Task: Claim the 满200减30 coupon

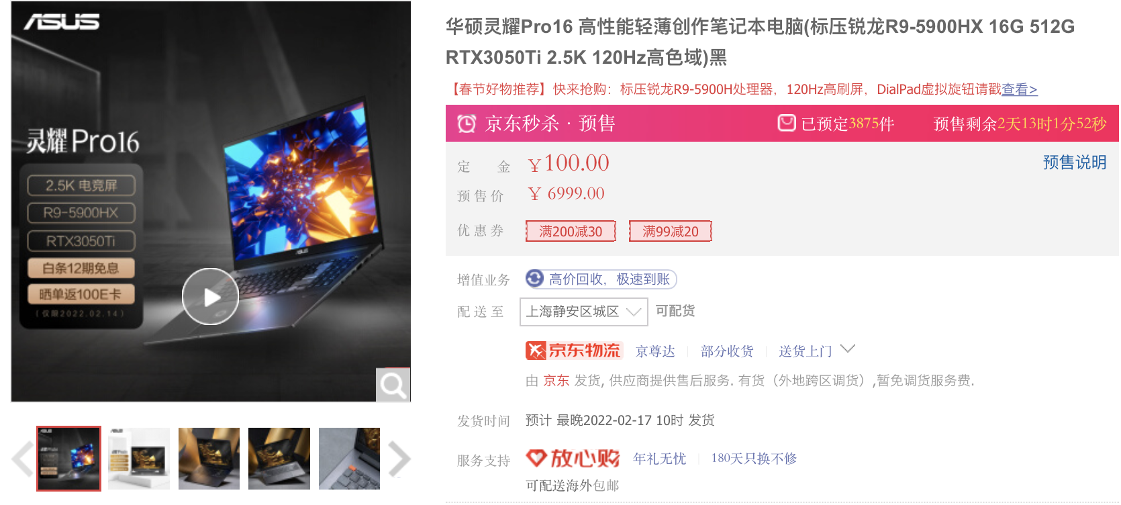Action: pos(571,231)
